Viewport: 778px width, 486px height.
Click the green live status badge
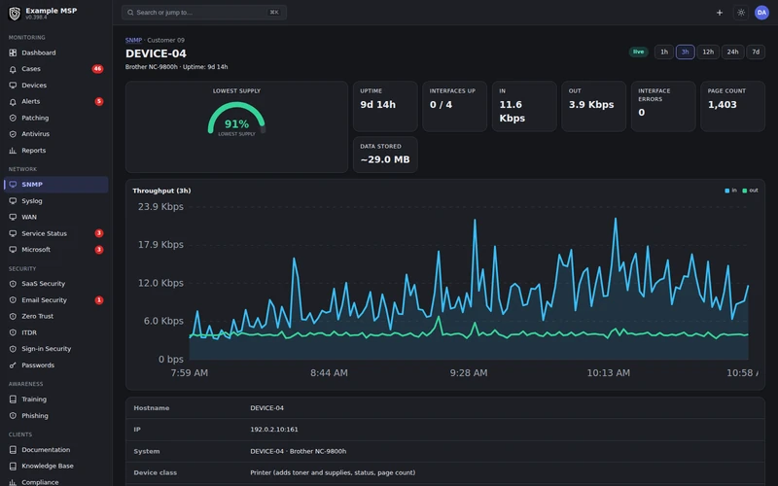click(639, 52)
